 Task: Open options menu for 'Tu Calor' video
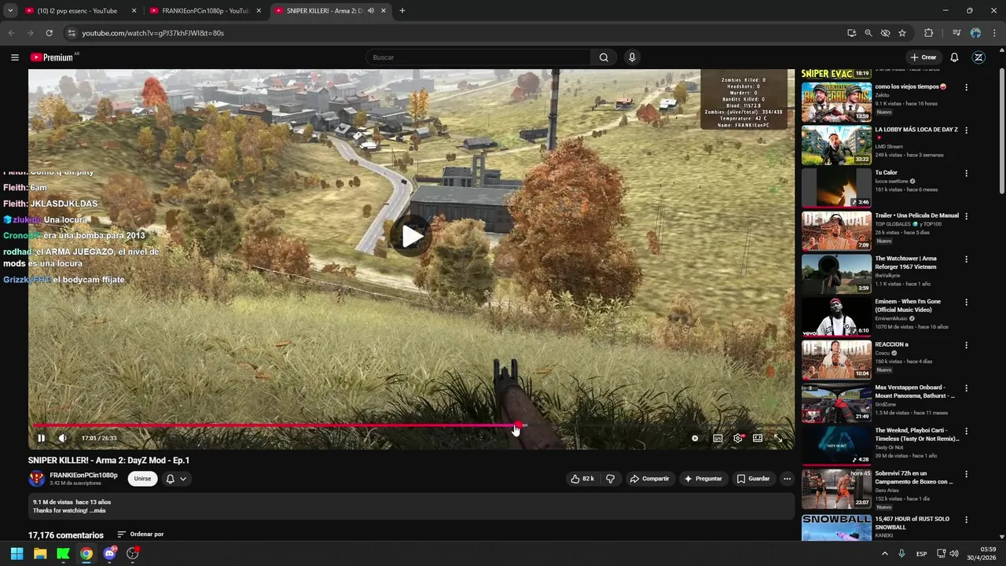tap(966, 173)
